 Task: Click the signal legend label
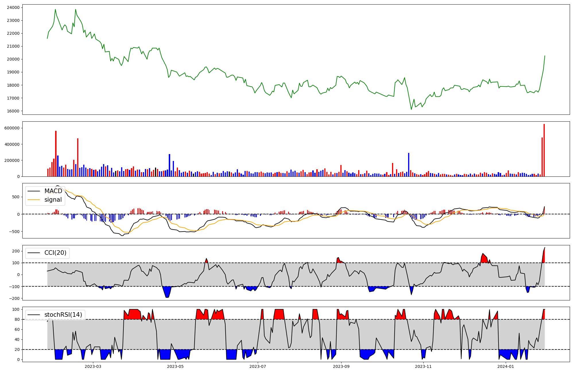[x=53, y=200]
